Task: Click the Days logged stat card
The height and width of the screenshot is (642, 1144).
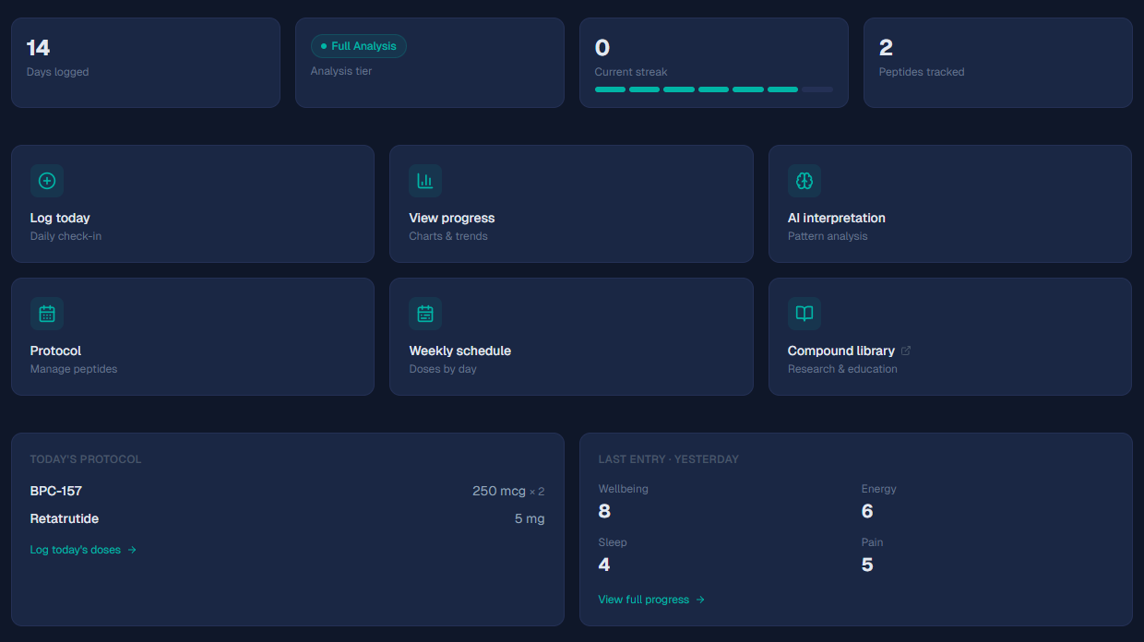Action: tap(145, 62)
